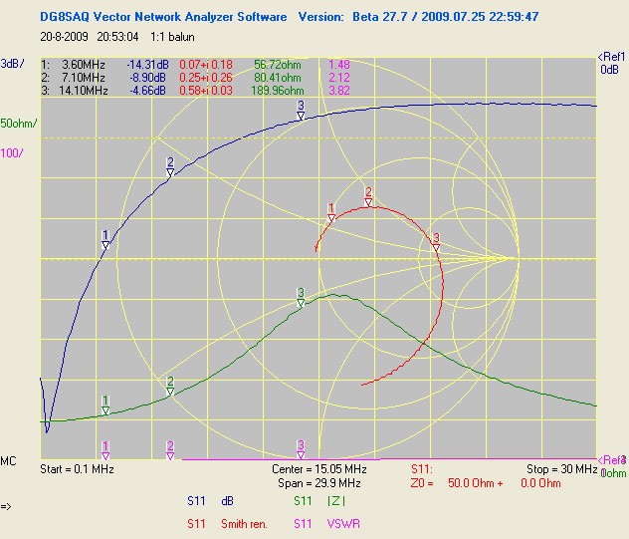Click marker 3 on the green |Z| trace
The image size is (629, 539).
[x=301, y=297]
